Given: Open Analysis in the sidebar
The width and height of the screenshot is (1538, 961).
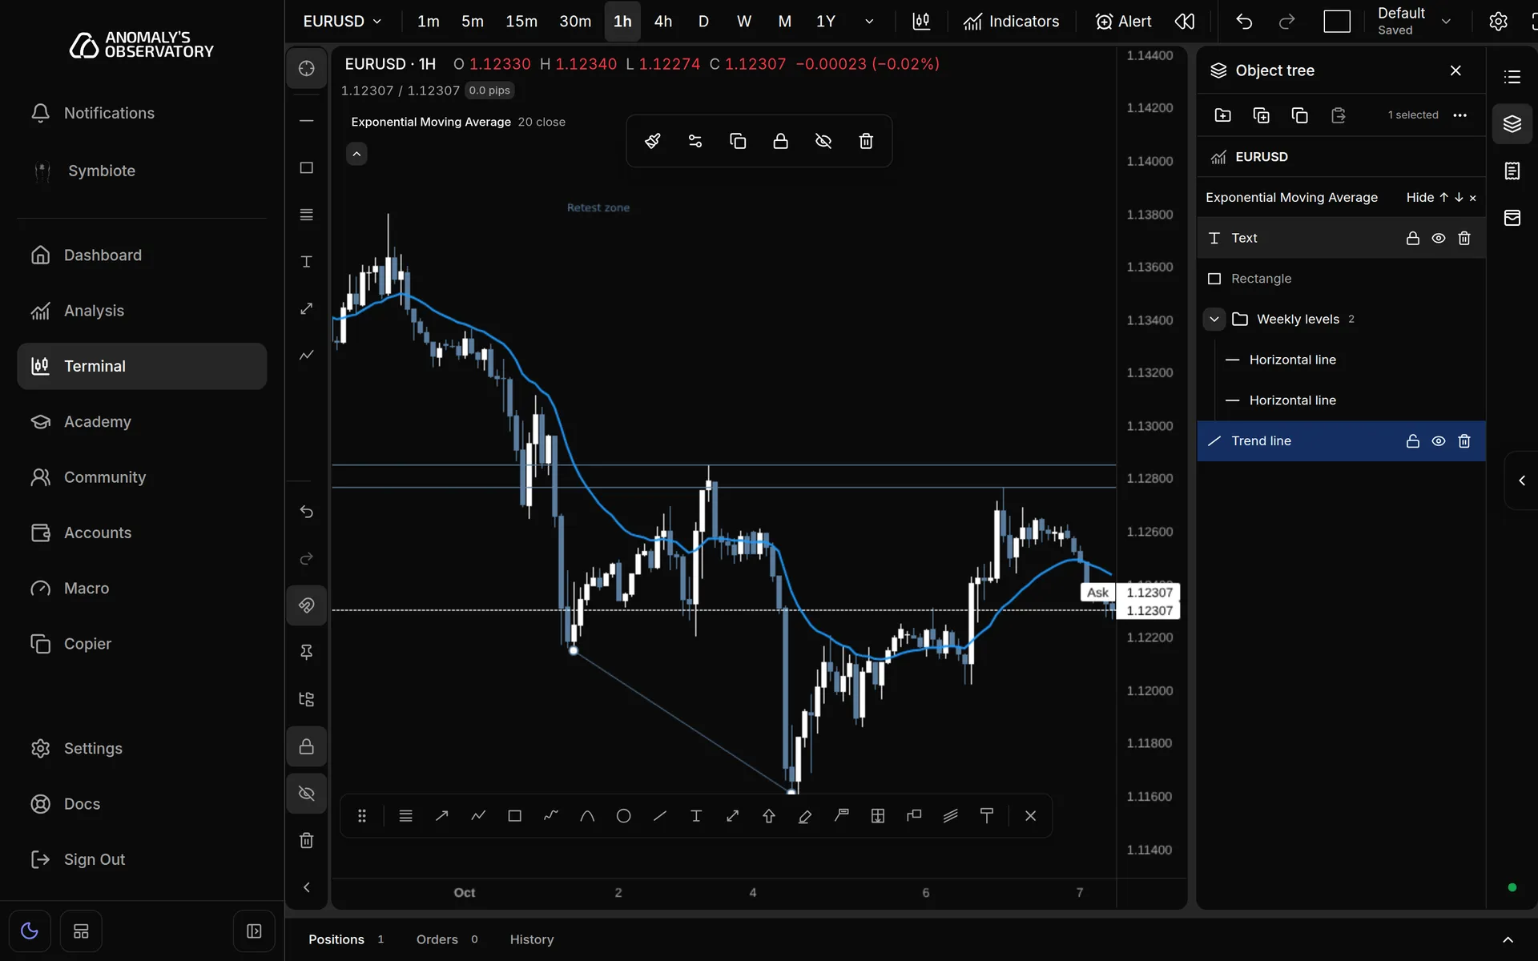Looking at the screenshot, I should point(142,311).
